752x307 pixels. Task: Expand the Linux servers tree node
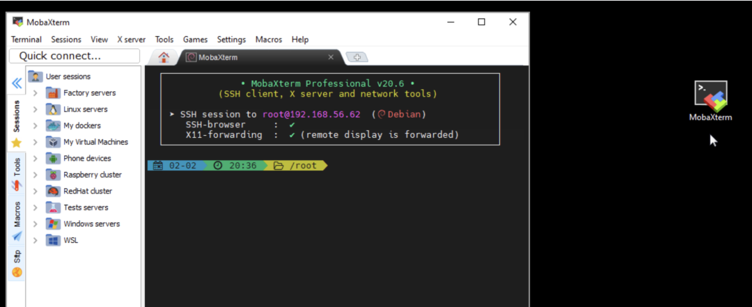point(35,109)
